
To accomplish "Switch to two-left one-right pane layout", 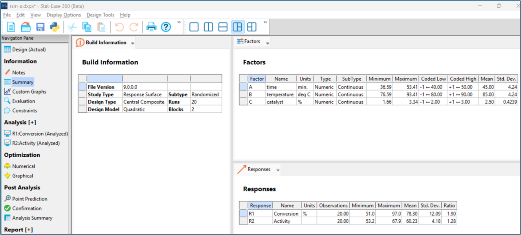I will (x=252, y=27).
